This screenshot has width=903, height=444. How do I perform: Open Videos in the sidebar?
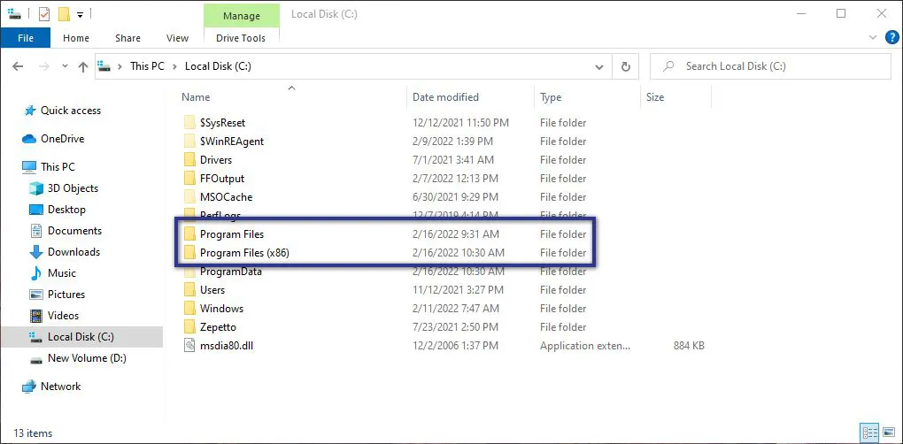(63, 316)
